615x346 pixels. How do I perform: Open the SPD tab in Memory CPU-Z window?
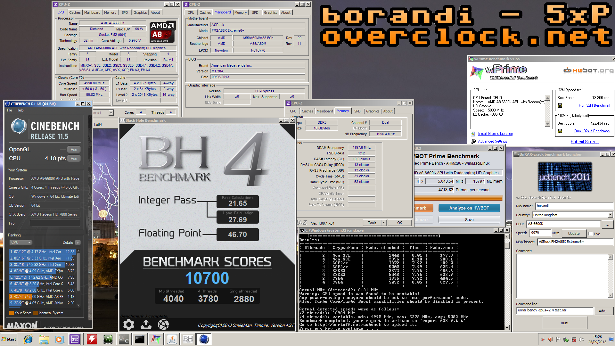357,111
